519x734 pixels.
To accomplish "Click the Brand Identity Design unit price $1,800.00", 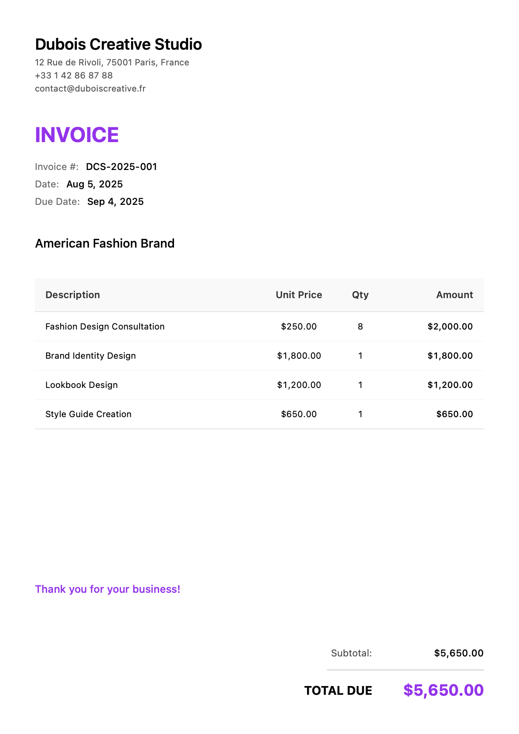I will [299, 356].
